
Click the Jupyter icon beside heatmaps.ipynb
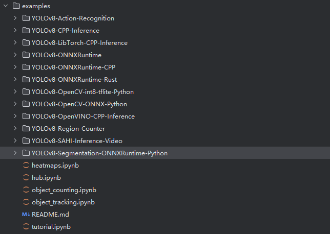tap(26, 166)
